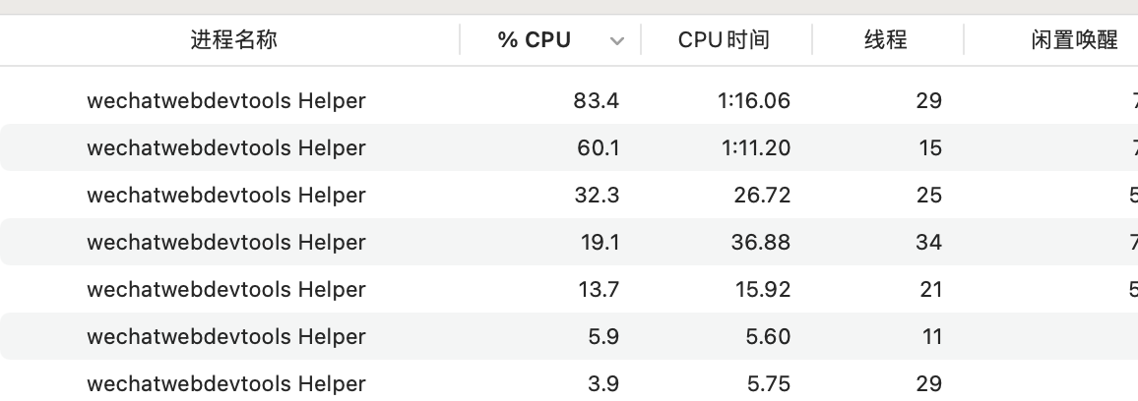The height and width of the screenshot is (401, 1138).
Task: Toggle the sort chevron in % CPU header
Action: coord(617,41)
